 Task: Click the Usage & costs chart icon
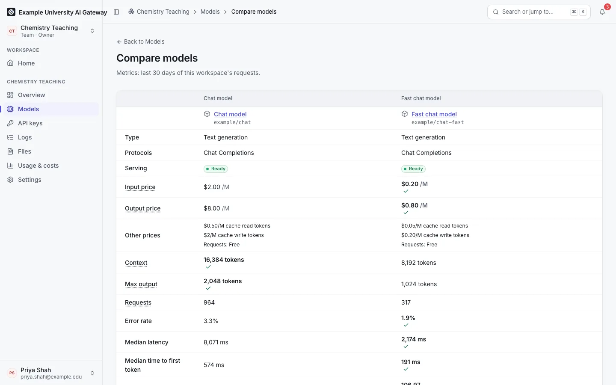(10, 166)
